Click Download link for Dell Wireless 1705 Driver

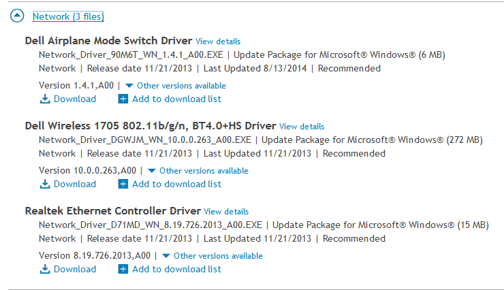pos(74,184)
